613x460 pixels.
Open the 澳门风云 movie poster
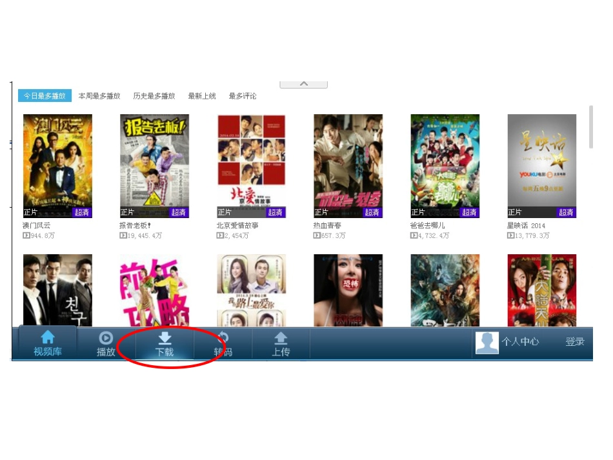coord(57,166)
